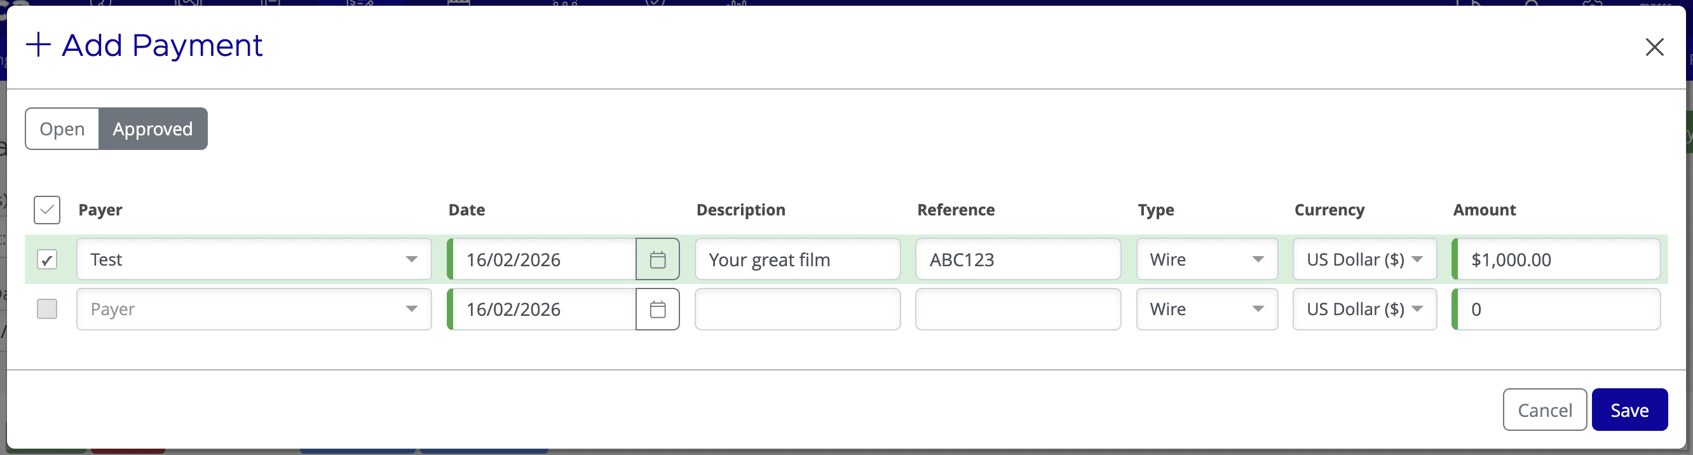
Task: Uncheck the Test payment row
Action: (x=46, y=260)
